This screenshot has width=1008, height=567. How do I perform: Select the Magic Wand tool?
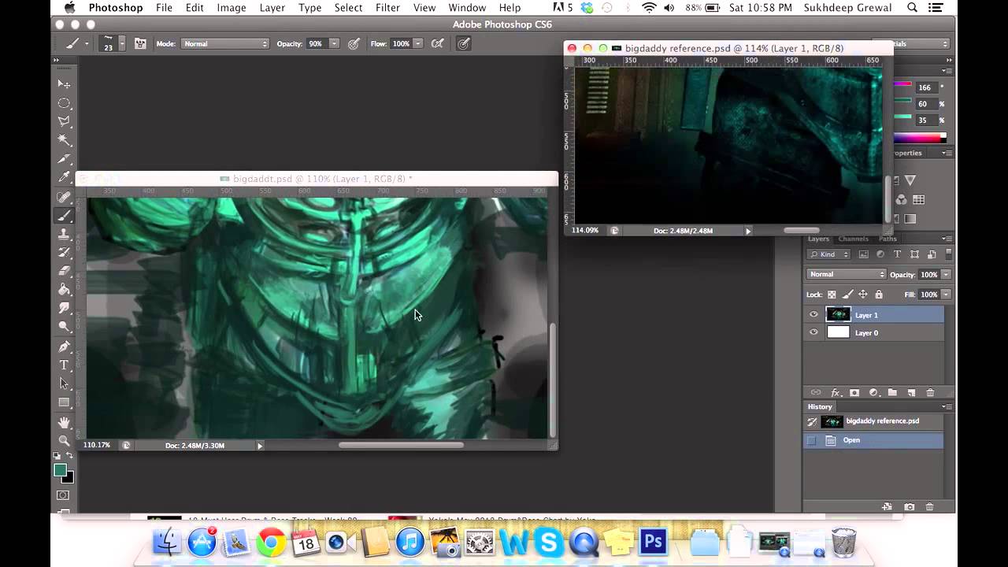point(64,140)
